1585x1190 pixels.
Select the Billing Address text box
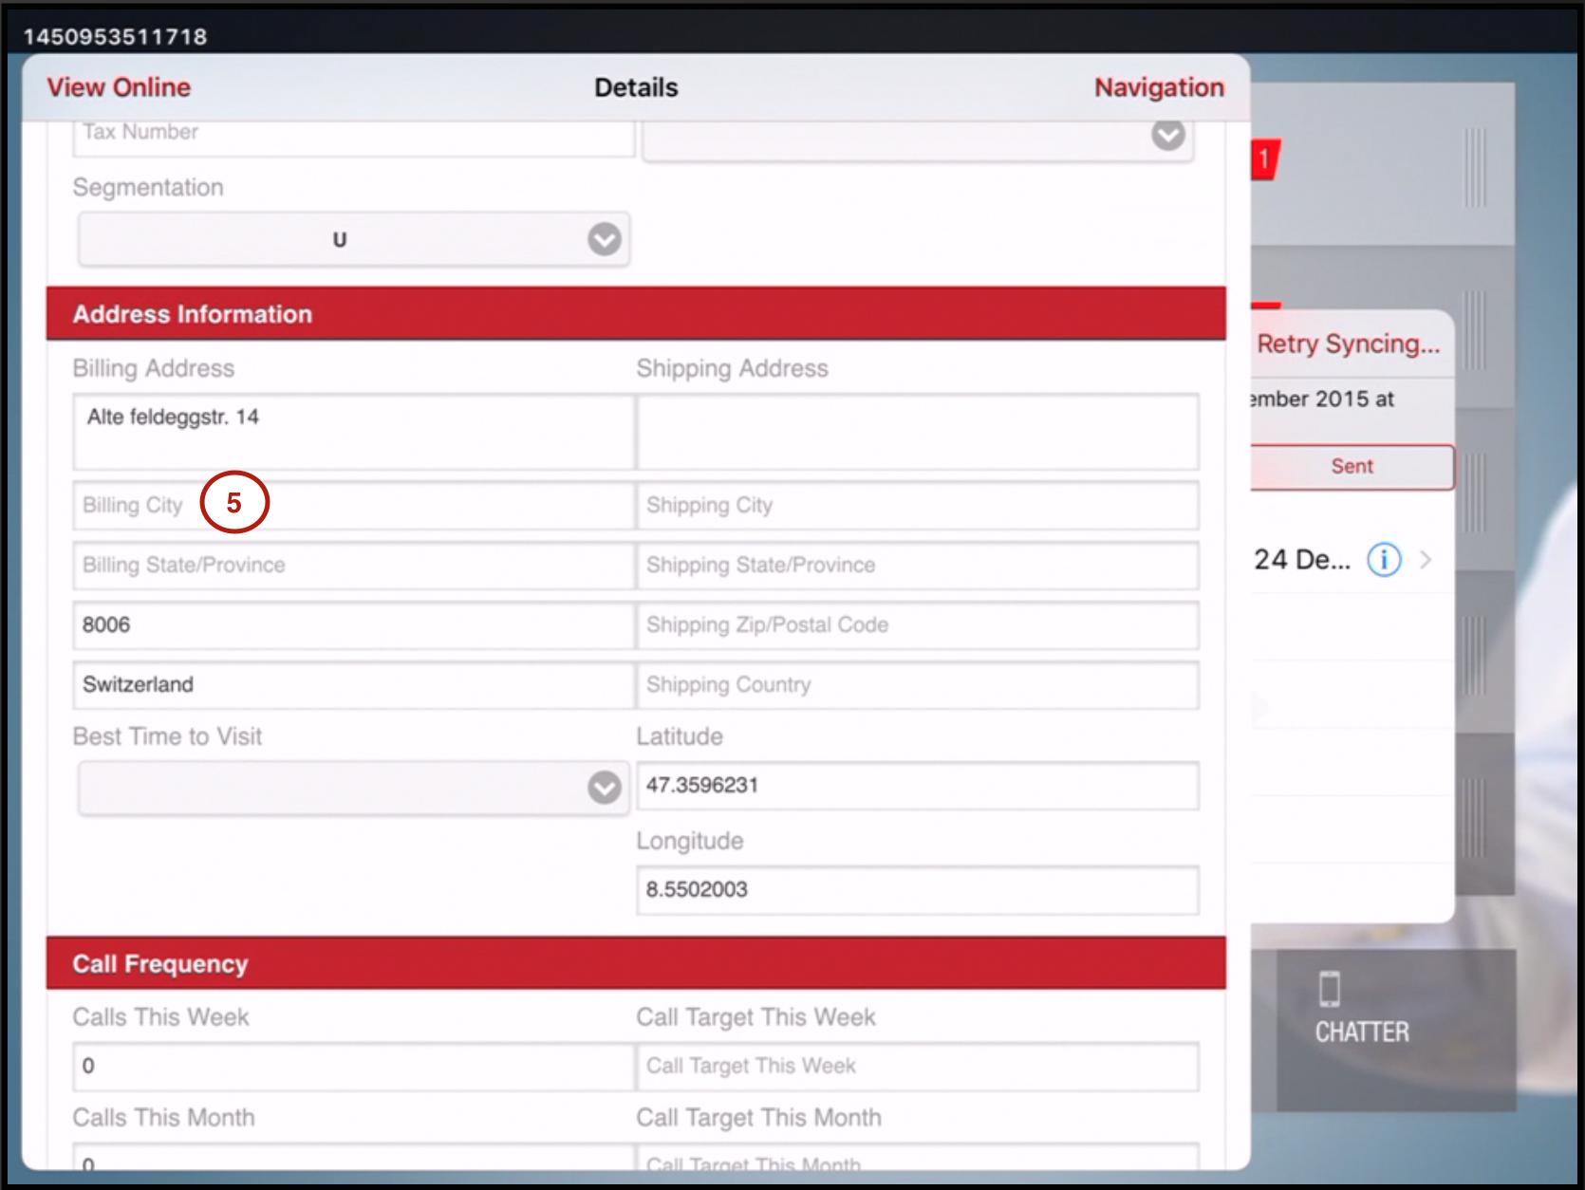click(353, 432)
